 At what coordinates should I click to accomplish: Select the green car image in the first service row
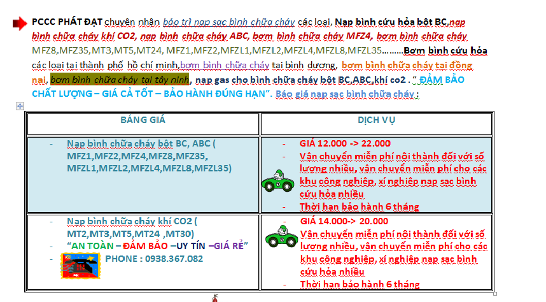pos(278,180)
